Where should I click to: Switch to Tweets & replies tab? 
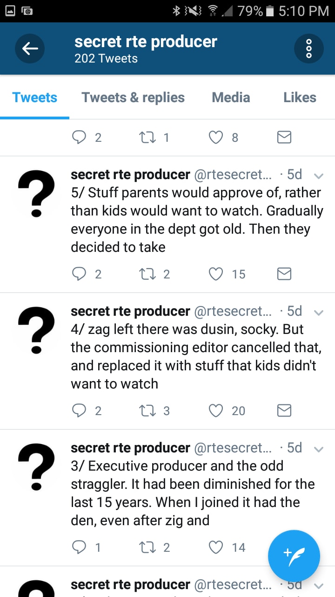pyautogui.click(x=133, y=97)
